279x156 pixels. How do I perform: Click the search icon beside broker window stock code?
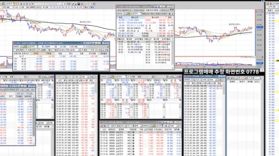pos(126,14)
